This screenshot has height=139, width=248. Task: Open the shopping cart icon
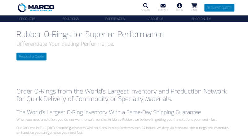[194, 6]
